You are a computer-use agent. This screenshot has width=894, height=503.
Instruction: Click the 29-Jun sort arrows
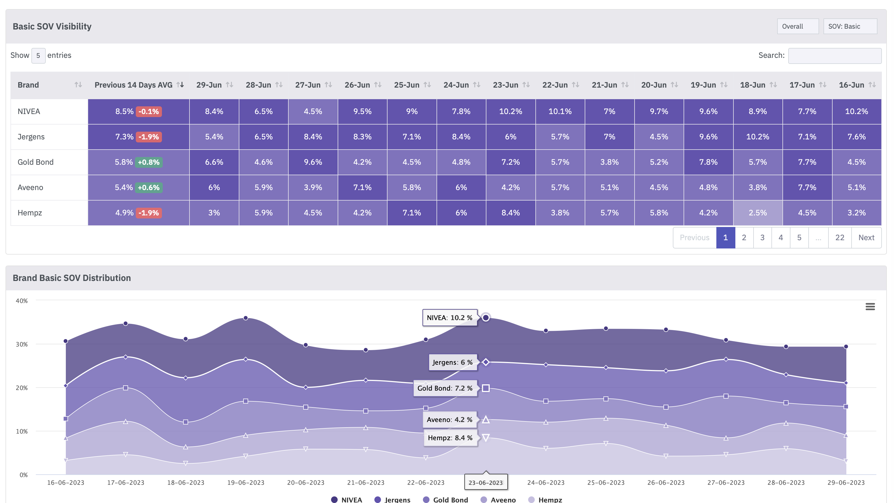click(229, 85)
